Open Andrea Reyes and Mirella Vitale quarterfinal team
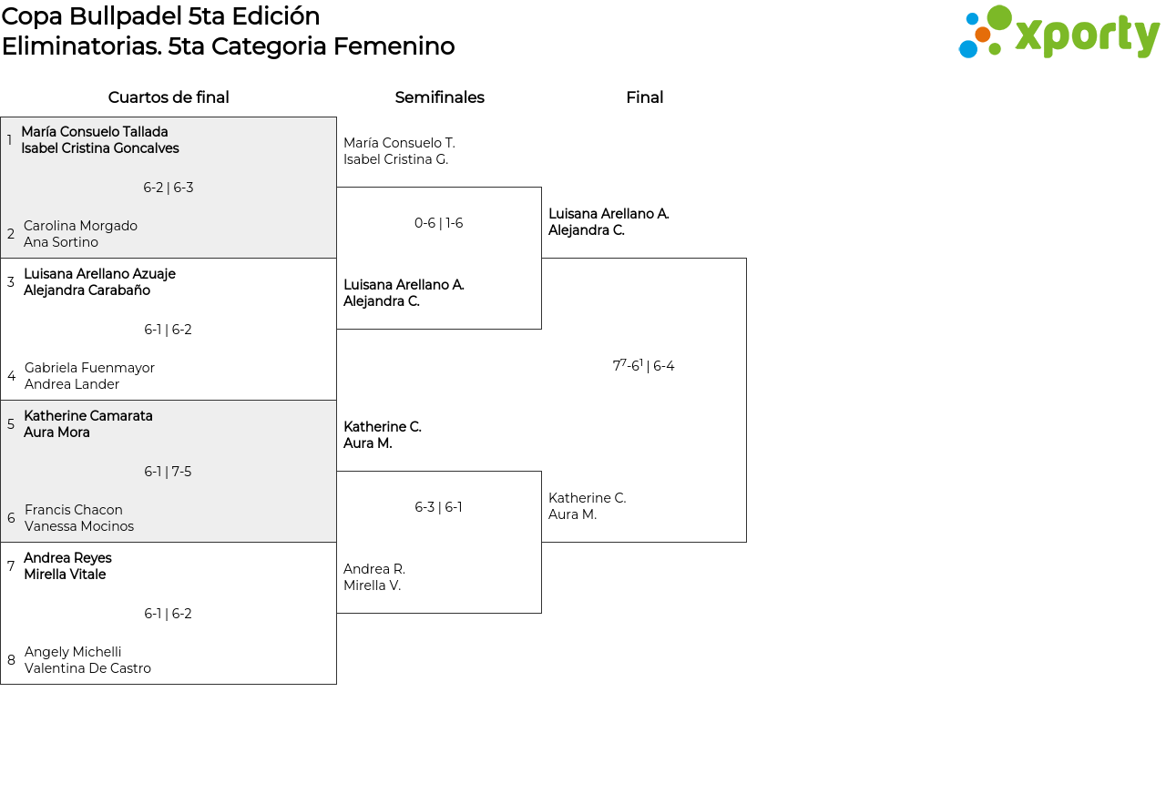Screen dimensions: 1166x804 pyautogui.click(x=67, y=566)
